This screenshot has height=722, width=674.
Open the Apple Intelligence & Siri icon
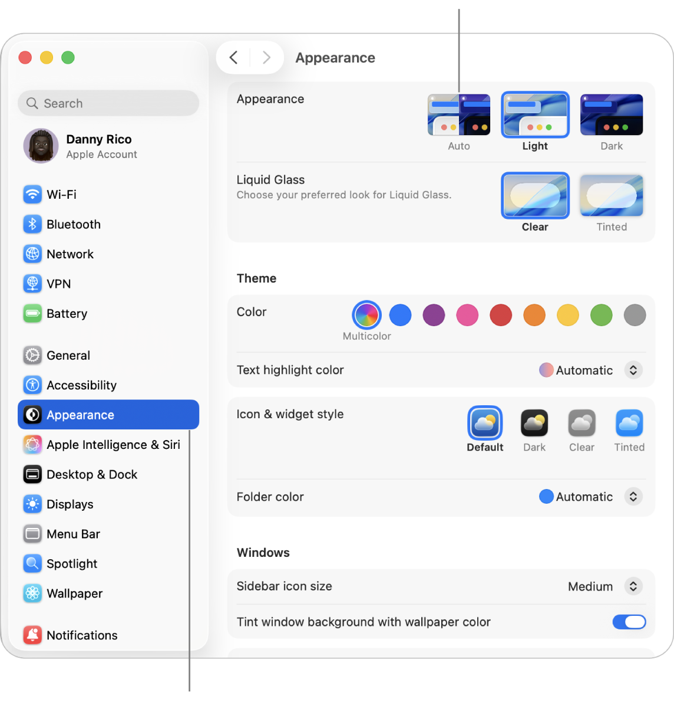click(x=32, y=445)
